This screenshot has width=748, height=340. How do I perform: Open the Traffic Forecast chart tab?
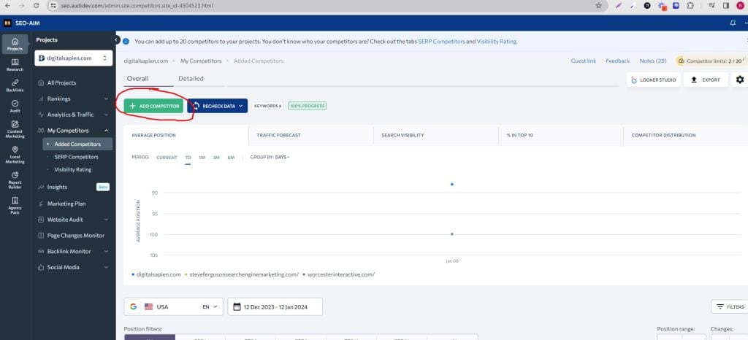[x=278, y=135]
